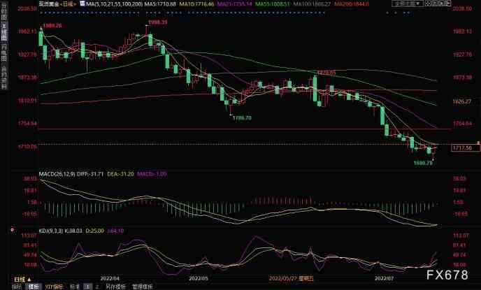This screenshot has width=481, height=290.
Task: Switch to the 分时图 side tab
Action: tap(4, 12)
